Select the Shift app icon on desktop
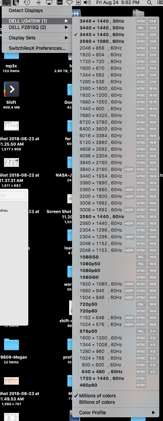 [x=11, y=89]
